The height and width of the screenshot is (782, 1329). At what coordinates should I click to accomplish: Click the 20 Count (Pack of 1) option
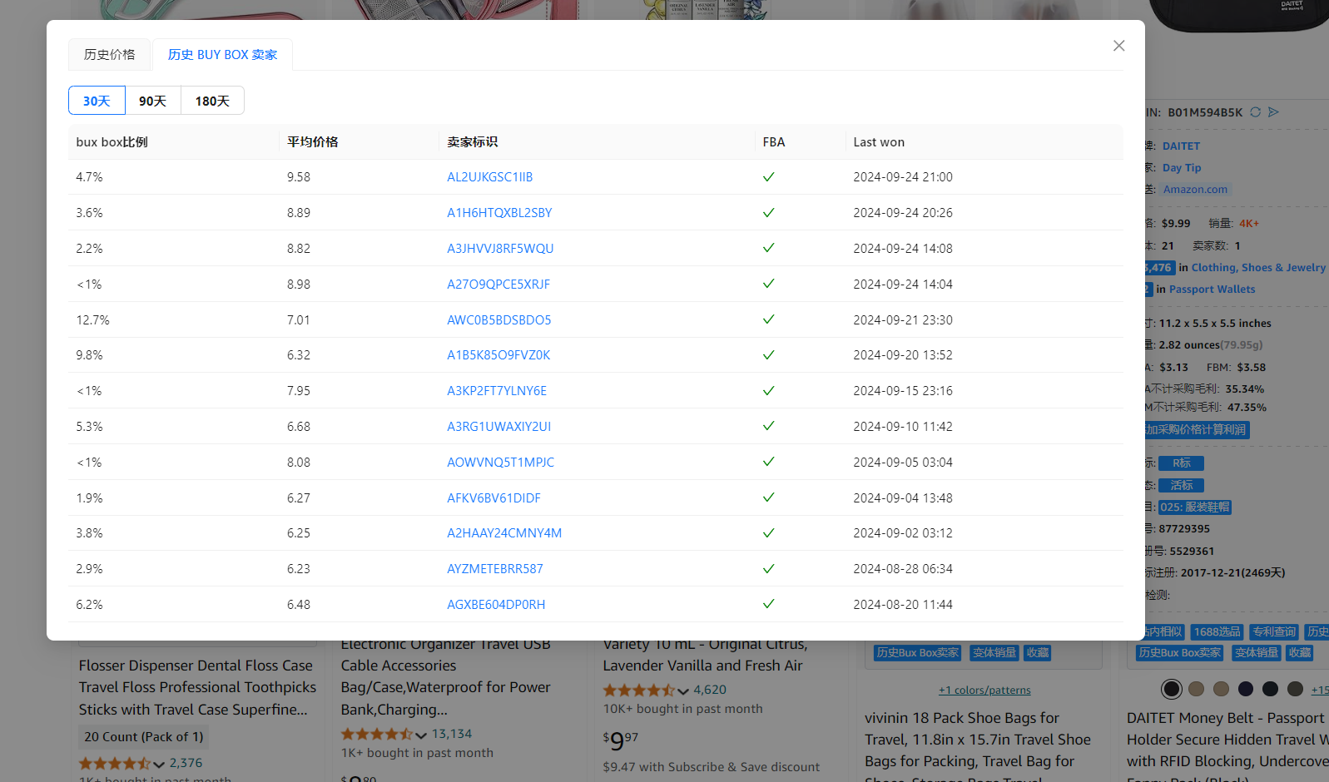point(143,737)
